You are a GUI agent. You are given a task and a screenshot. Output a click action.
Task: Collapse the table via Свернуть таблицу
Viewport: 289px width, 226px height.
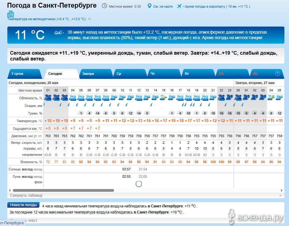[x=26, y=195]
